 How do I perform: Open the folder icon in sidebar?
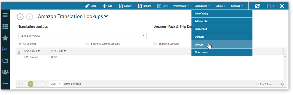point(5,61)
